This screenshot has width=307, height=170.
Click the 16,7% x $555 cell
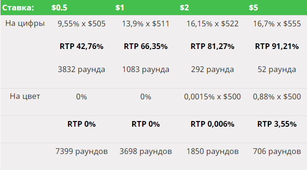[x=277, y=24]
